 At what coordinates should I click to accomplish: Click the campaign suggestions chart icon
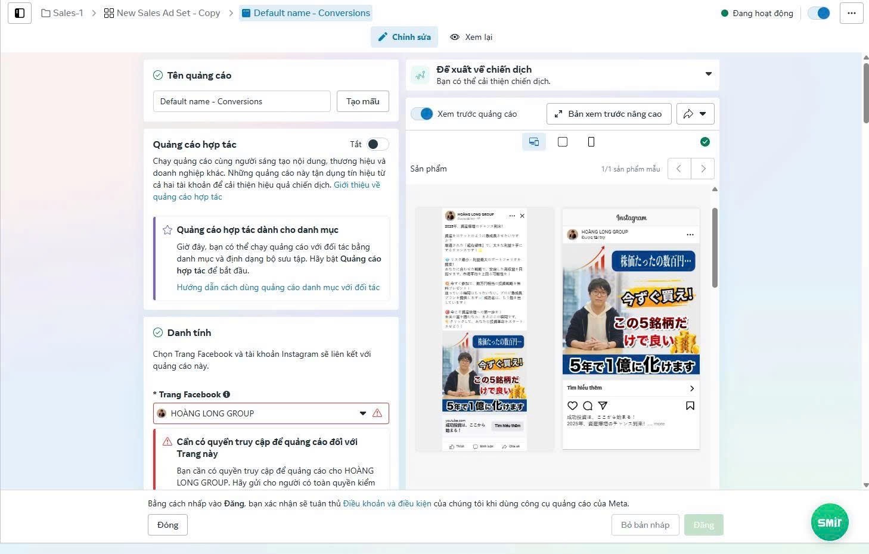point(420,75)
